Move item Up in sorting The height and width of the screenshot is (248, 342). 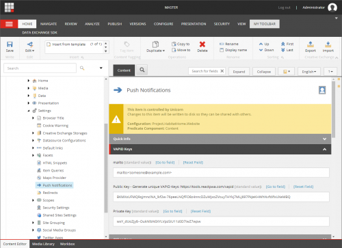[264, 44]
